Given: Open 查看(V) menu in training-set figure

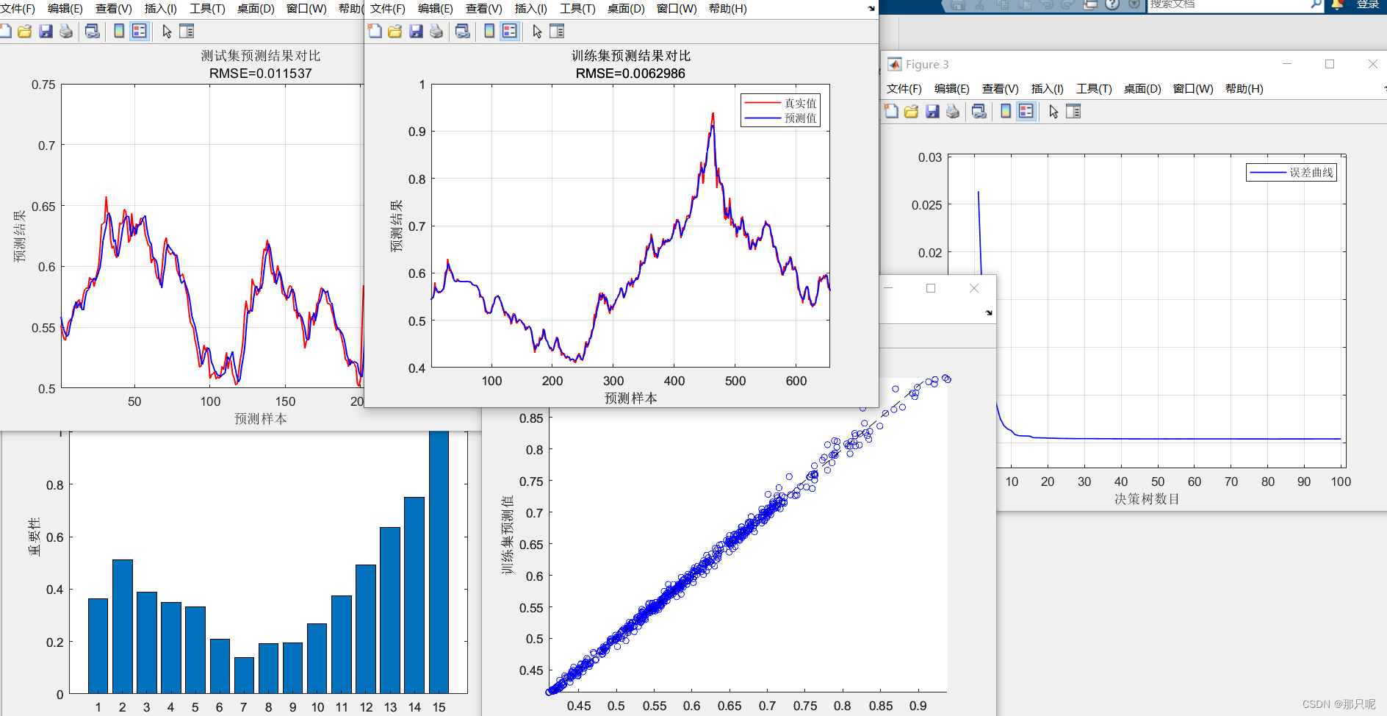Looking at the screenshot, I should [483, 8].
